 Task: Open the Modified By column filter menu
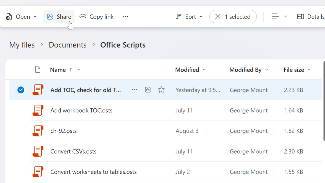pyautogui.click(x=267, y=70)
